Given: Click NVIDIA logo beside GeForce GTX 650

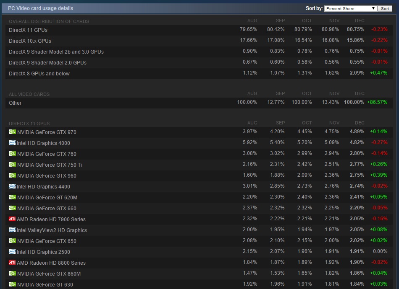Looking at the screenshot, I should [x=12, y=241].
